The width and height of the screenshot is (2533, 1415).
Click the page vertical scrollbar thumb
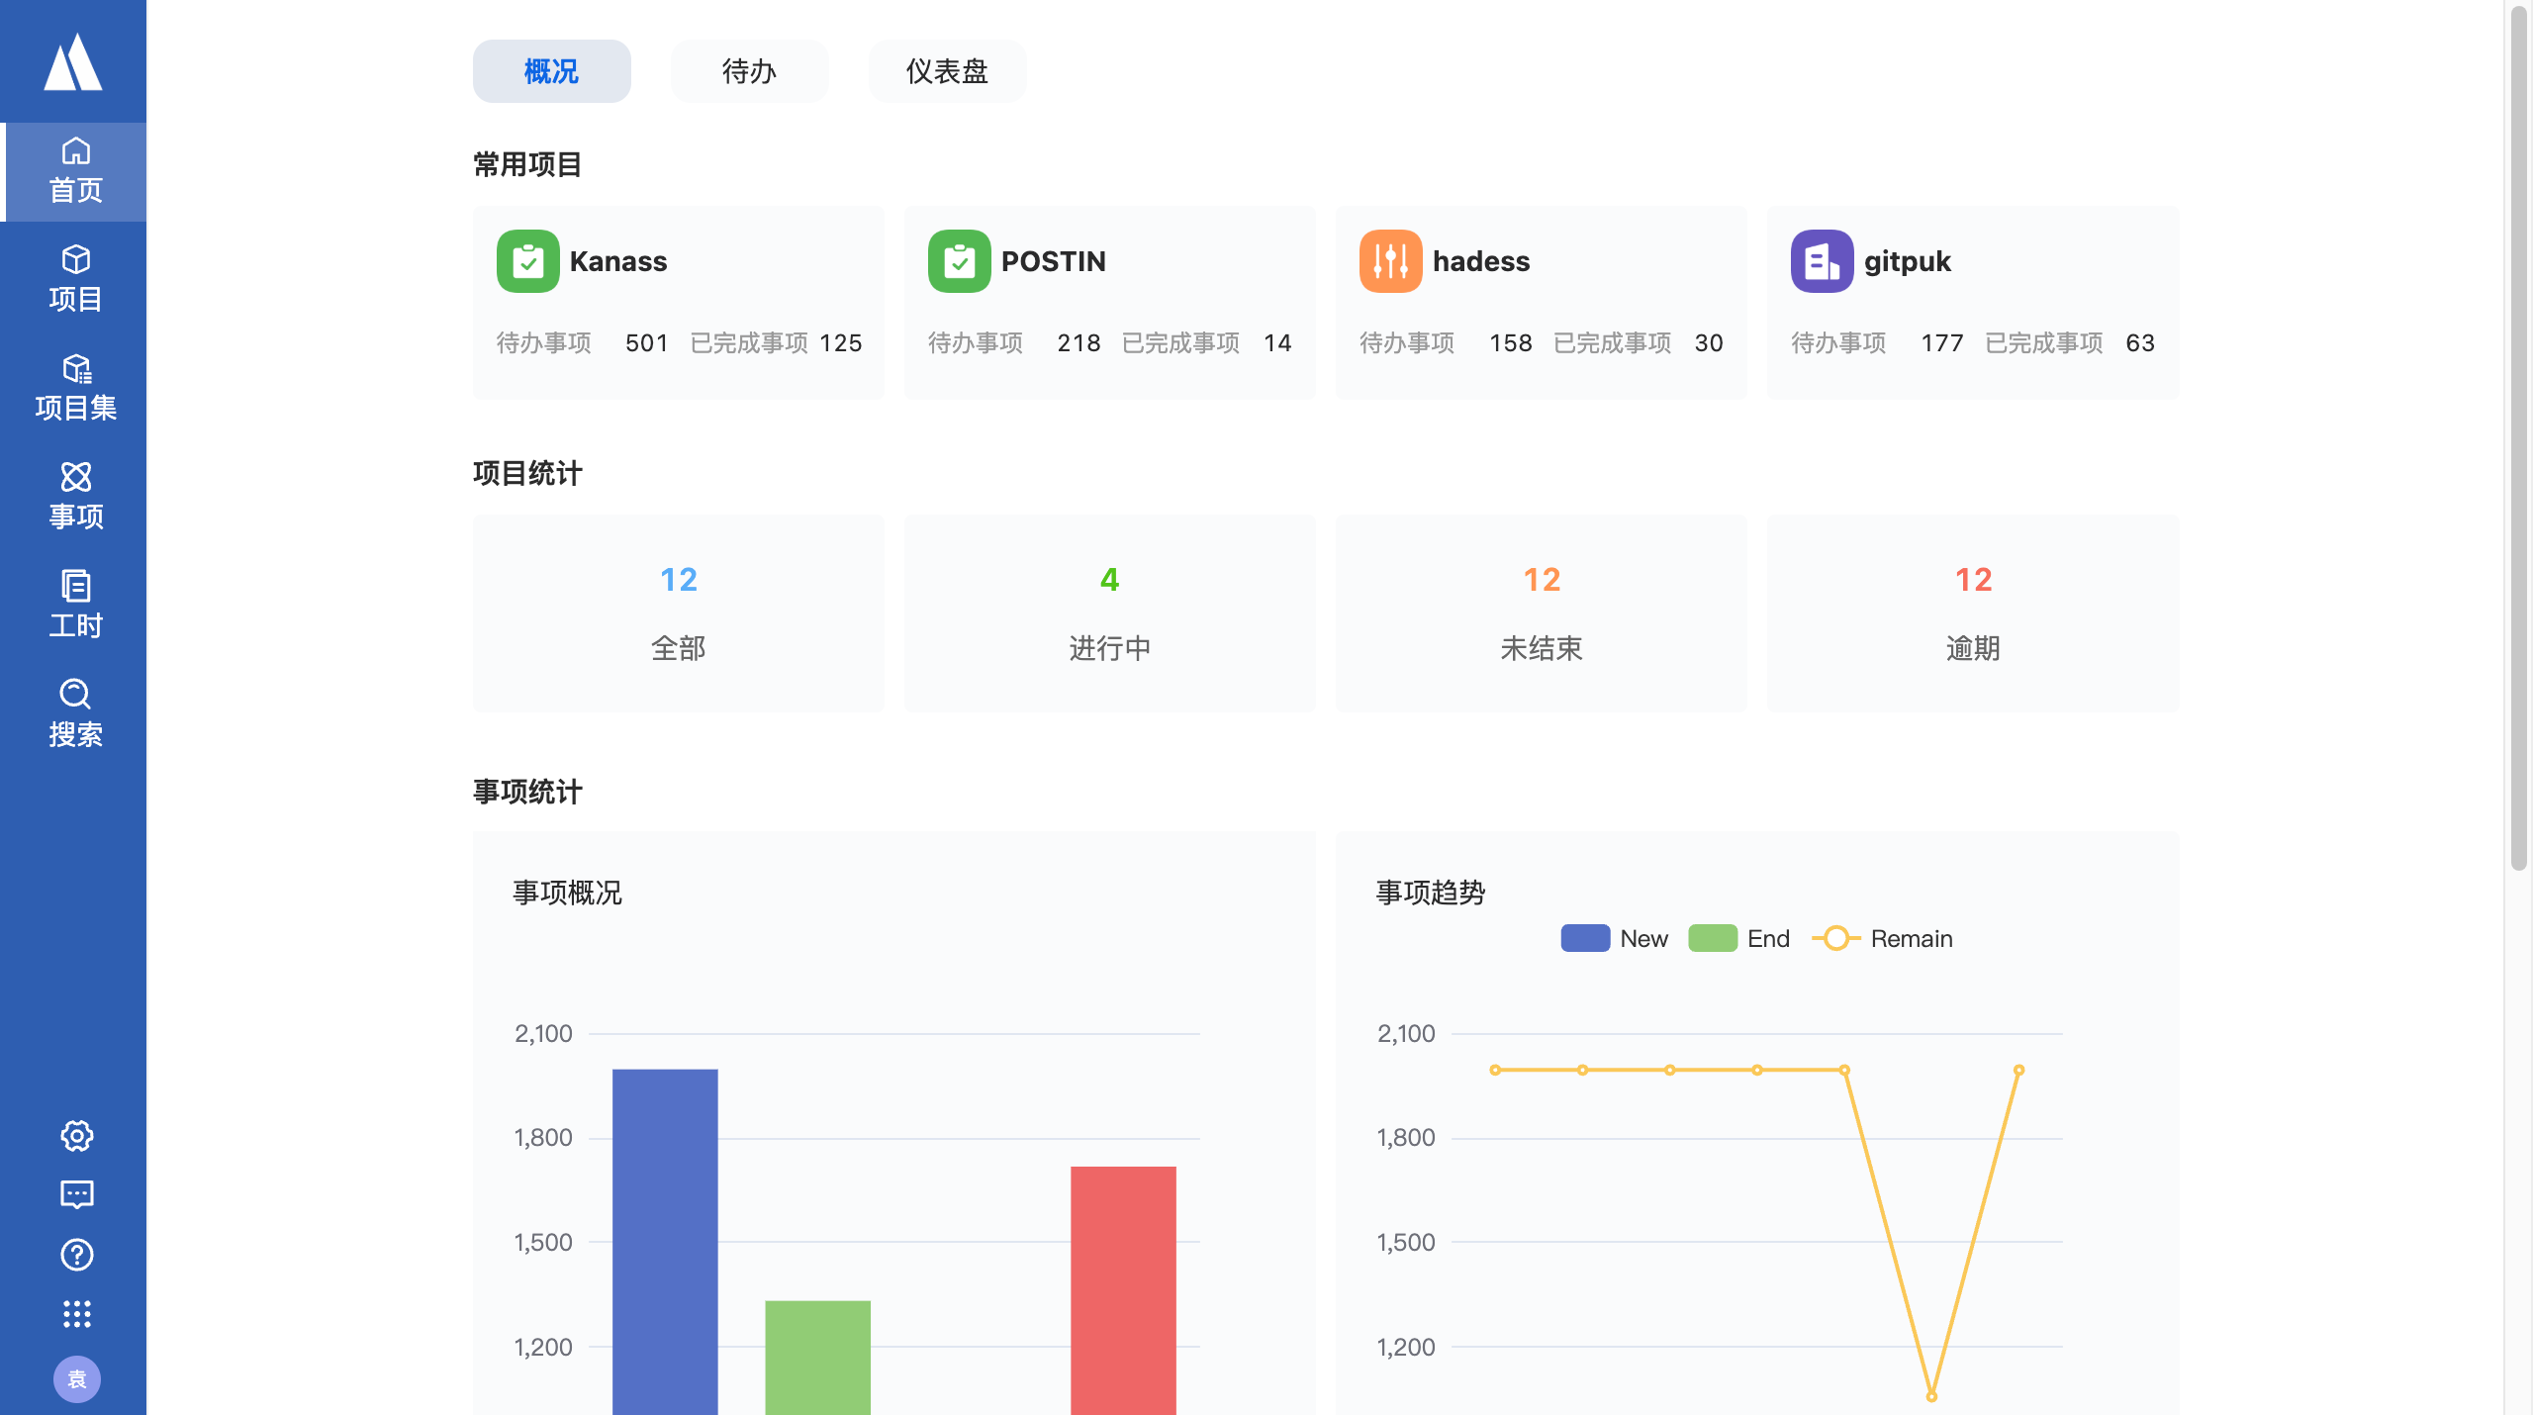(x=2519, y=437)
